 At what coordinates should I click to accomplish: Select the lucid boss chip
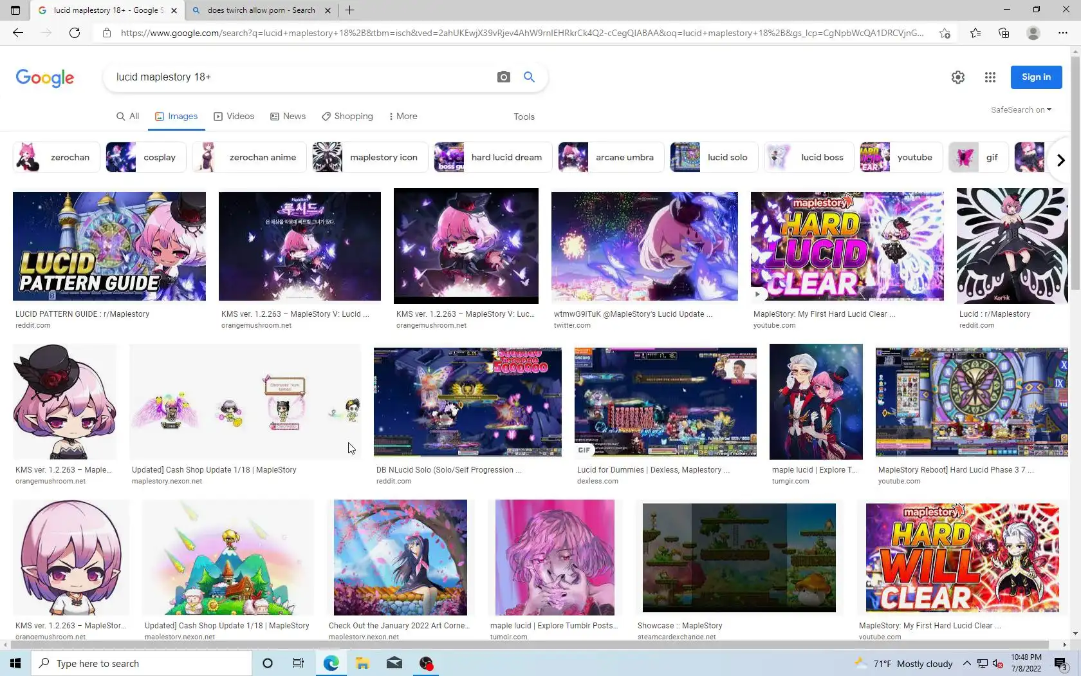(809, 157)
